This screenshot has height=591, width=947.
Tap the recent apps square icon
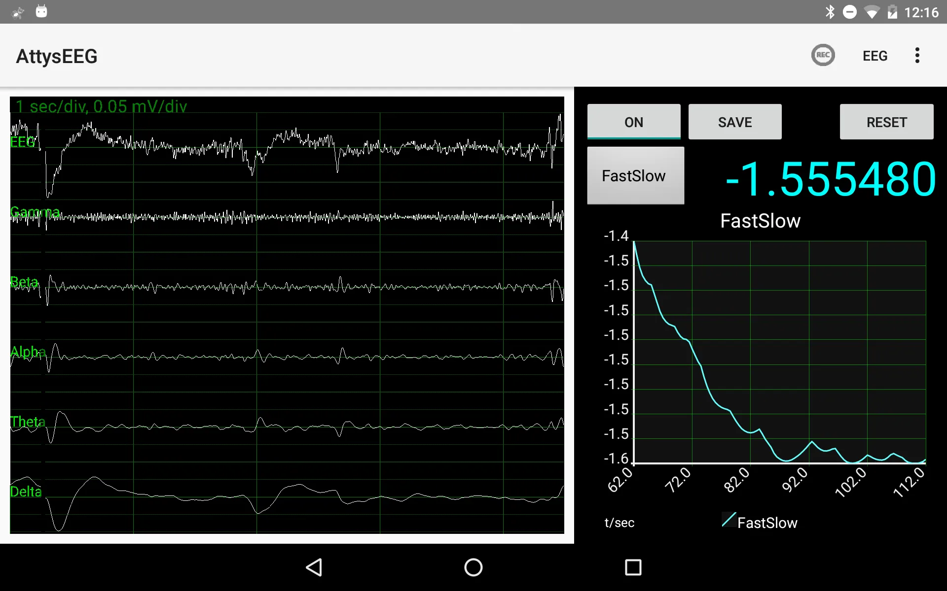tap(633, 567)
